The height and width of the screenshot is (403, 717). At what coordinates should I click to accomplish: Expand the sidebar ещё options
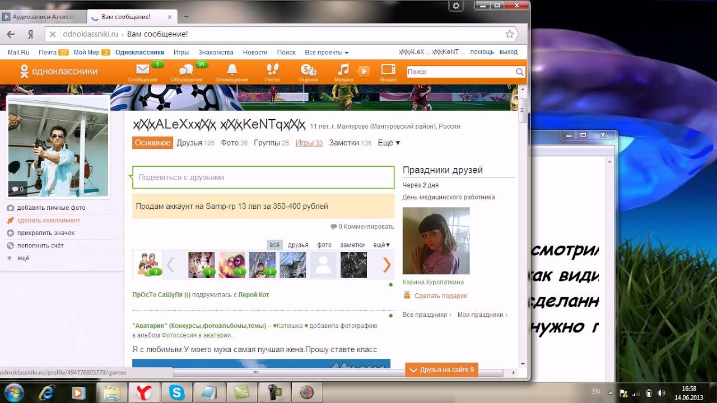[x=23, y=258]
